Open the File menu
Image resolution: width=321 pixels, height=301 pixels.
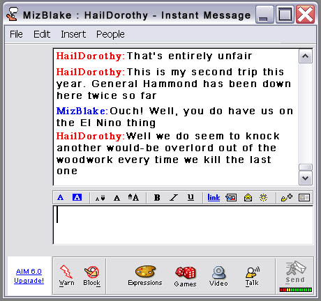[x=16, y=34]
